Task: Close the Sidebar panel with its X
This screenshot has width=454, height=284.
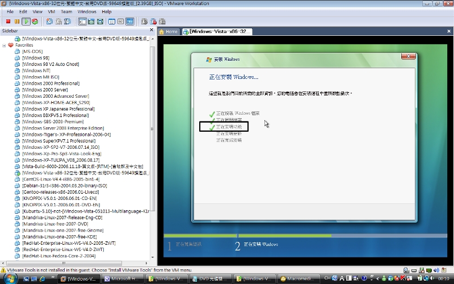Action: (x=152, y=30)
